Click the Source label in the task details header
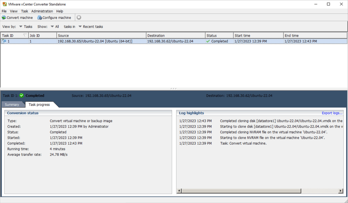This screenshot has width=348, height=203. click(x=77, y=96)
